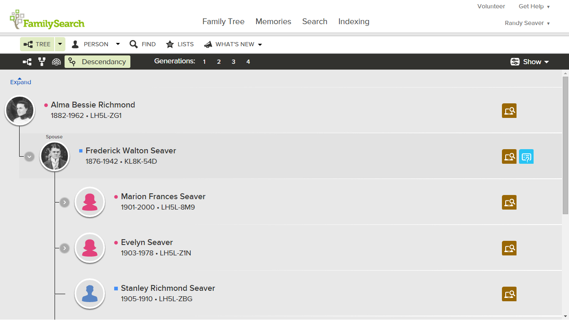The image size is (569, 320).
Task: Open Evelyn Seaver's profile photo placeholder
Action: click(x=90, y=248)
